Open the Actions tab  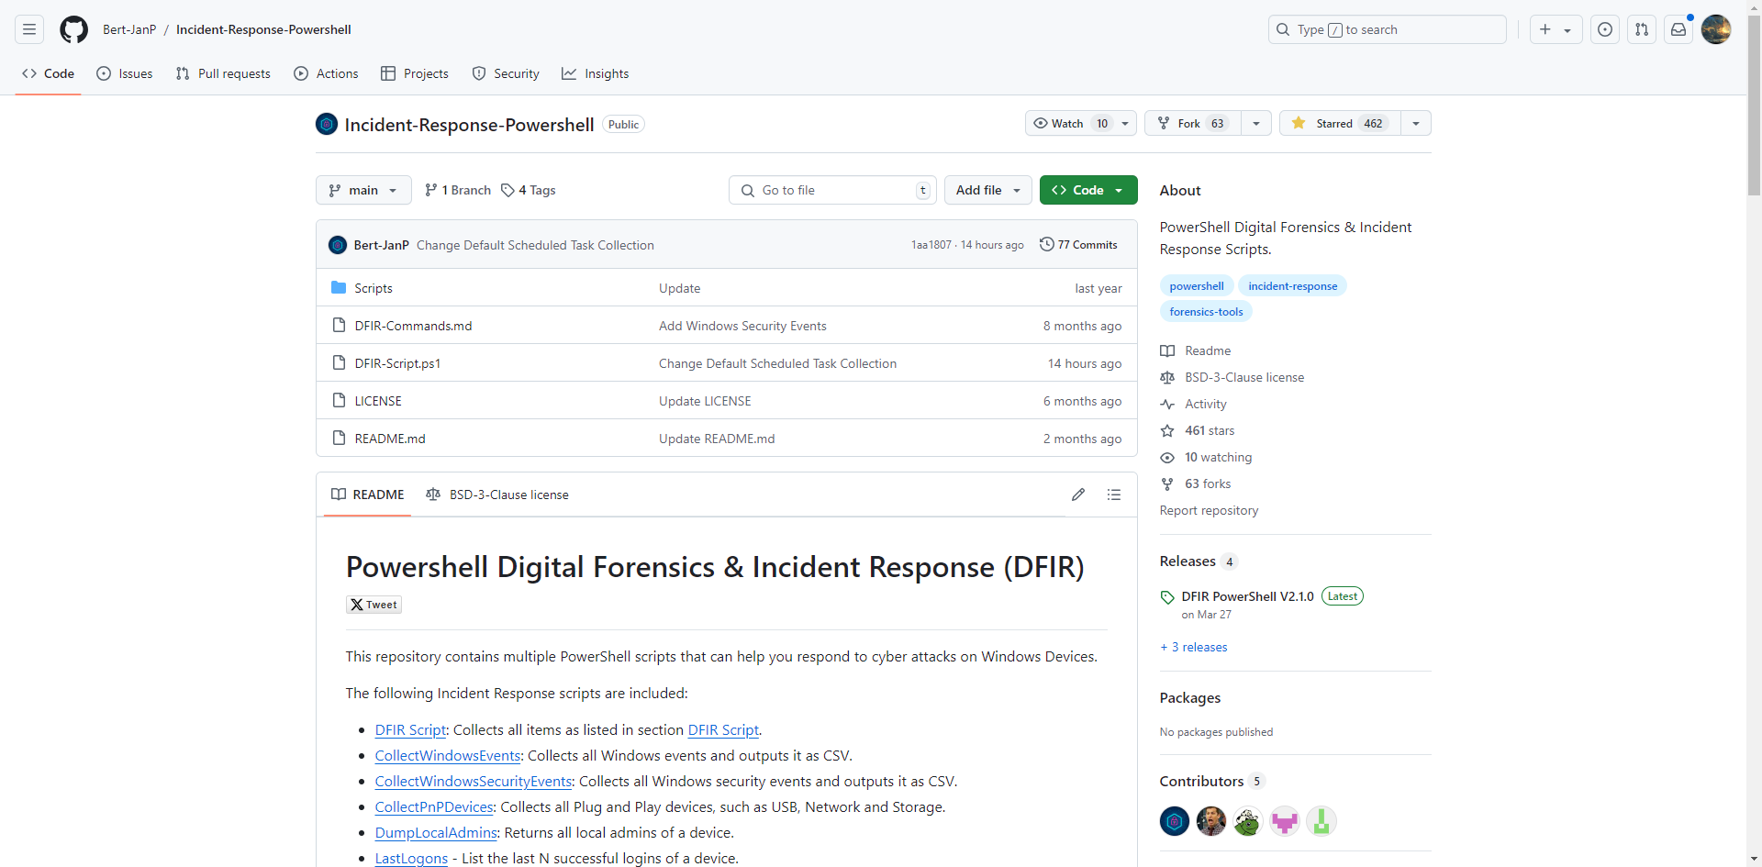pos(326,73)
